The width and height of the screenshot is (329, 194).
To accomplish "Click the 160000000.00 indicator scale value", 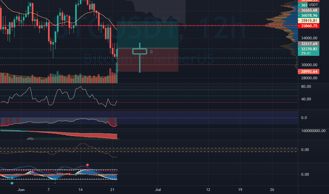I will point(313,131).
